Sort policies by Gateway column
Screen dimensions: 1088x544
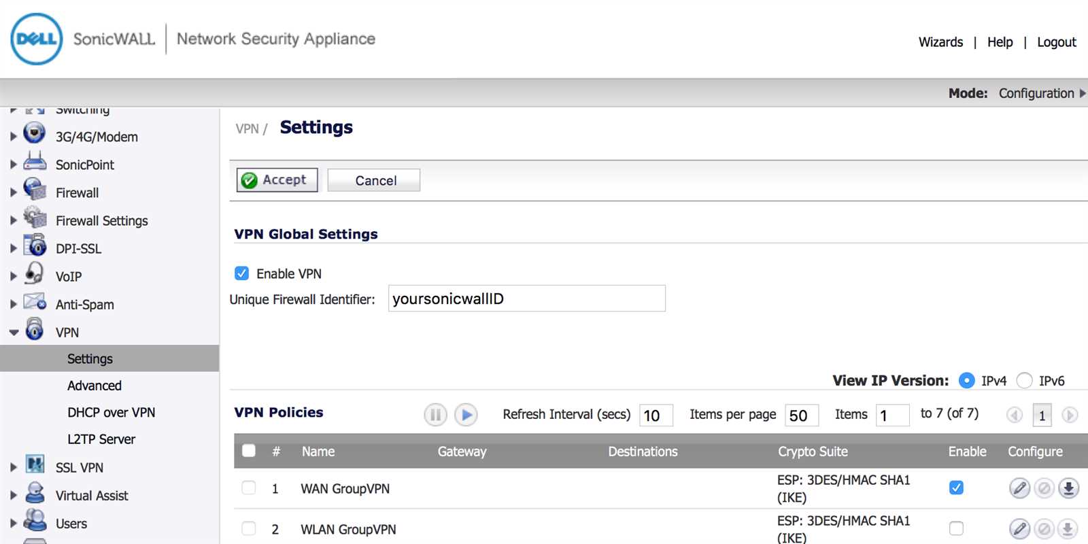click(462, 452)
